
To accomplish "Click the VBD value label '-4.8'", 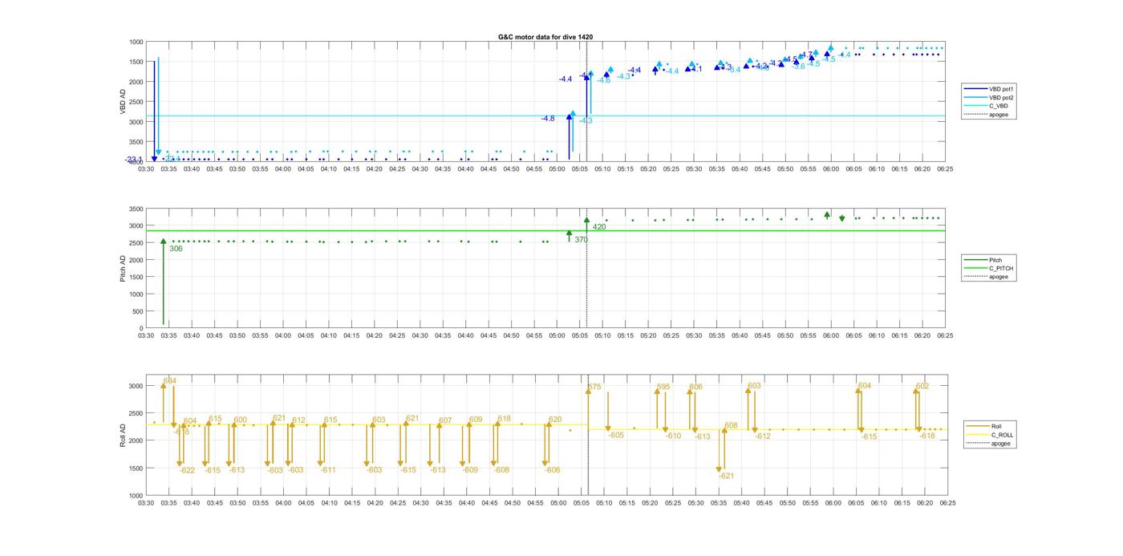I will coord(548,119).
